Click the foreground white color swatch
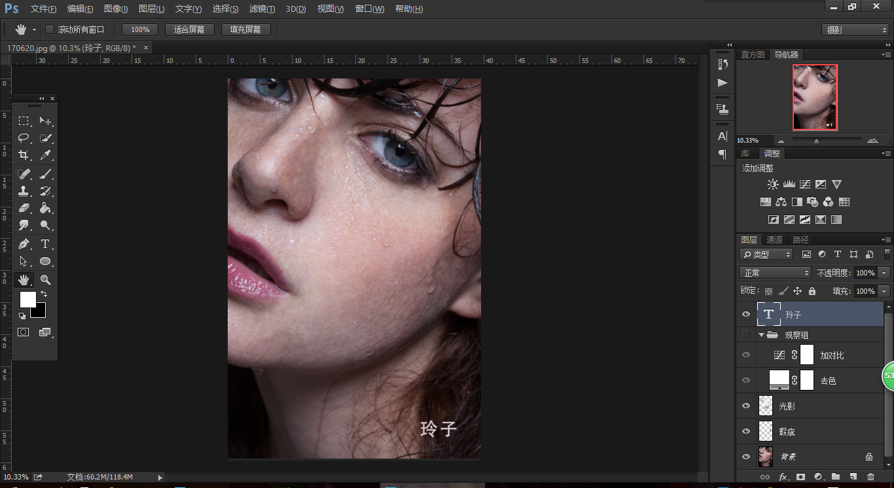Viewport: 894px width, 488px height. 26,298
